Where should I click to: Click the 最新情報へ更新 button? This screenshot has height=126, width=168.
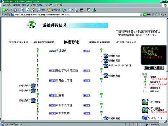point(154,68)
